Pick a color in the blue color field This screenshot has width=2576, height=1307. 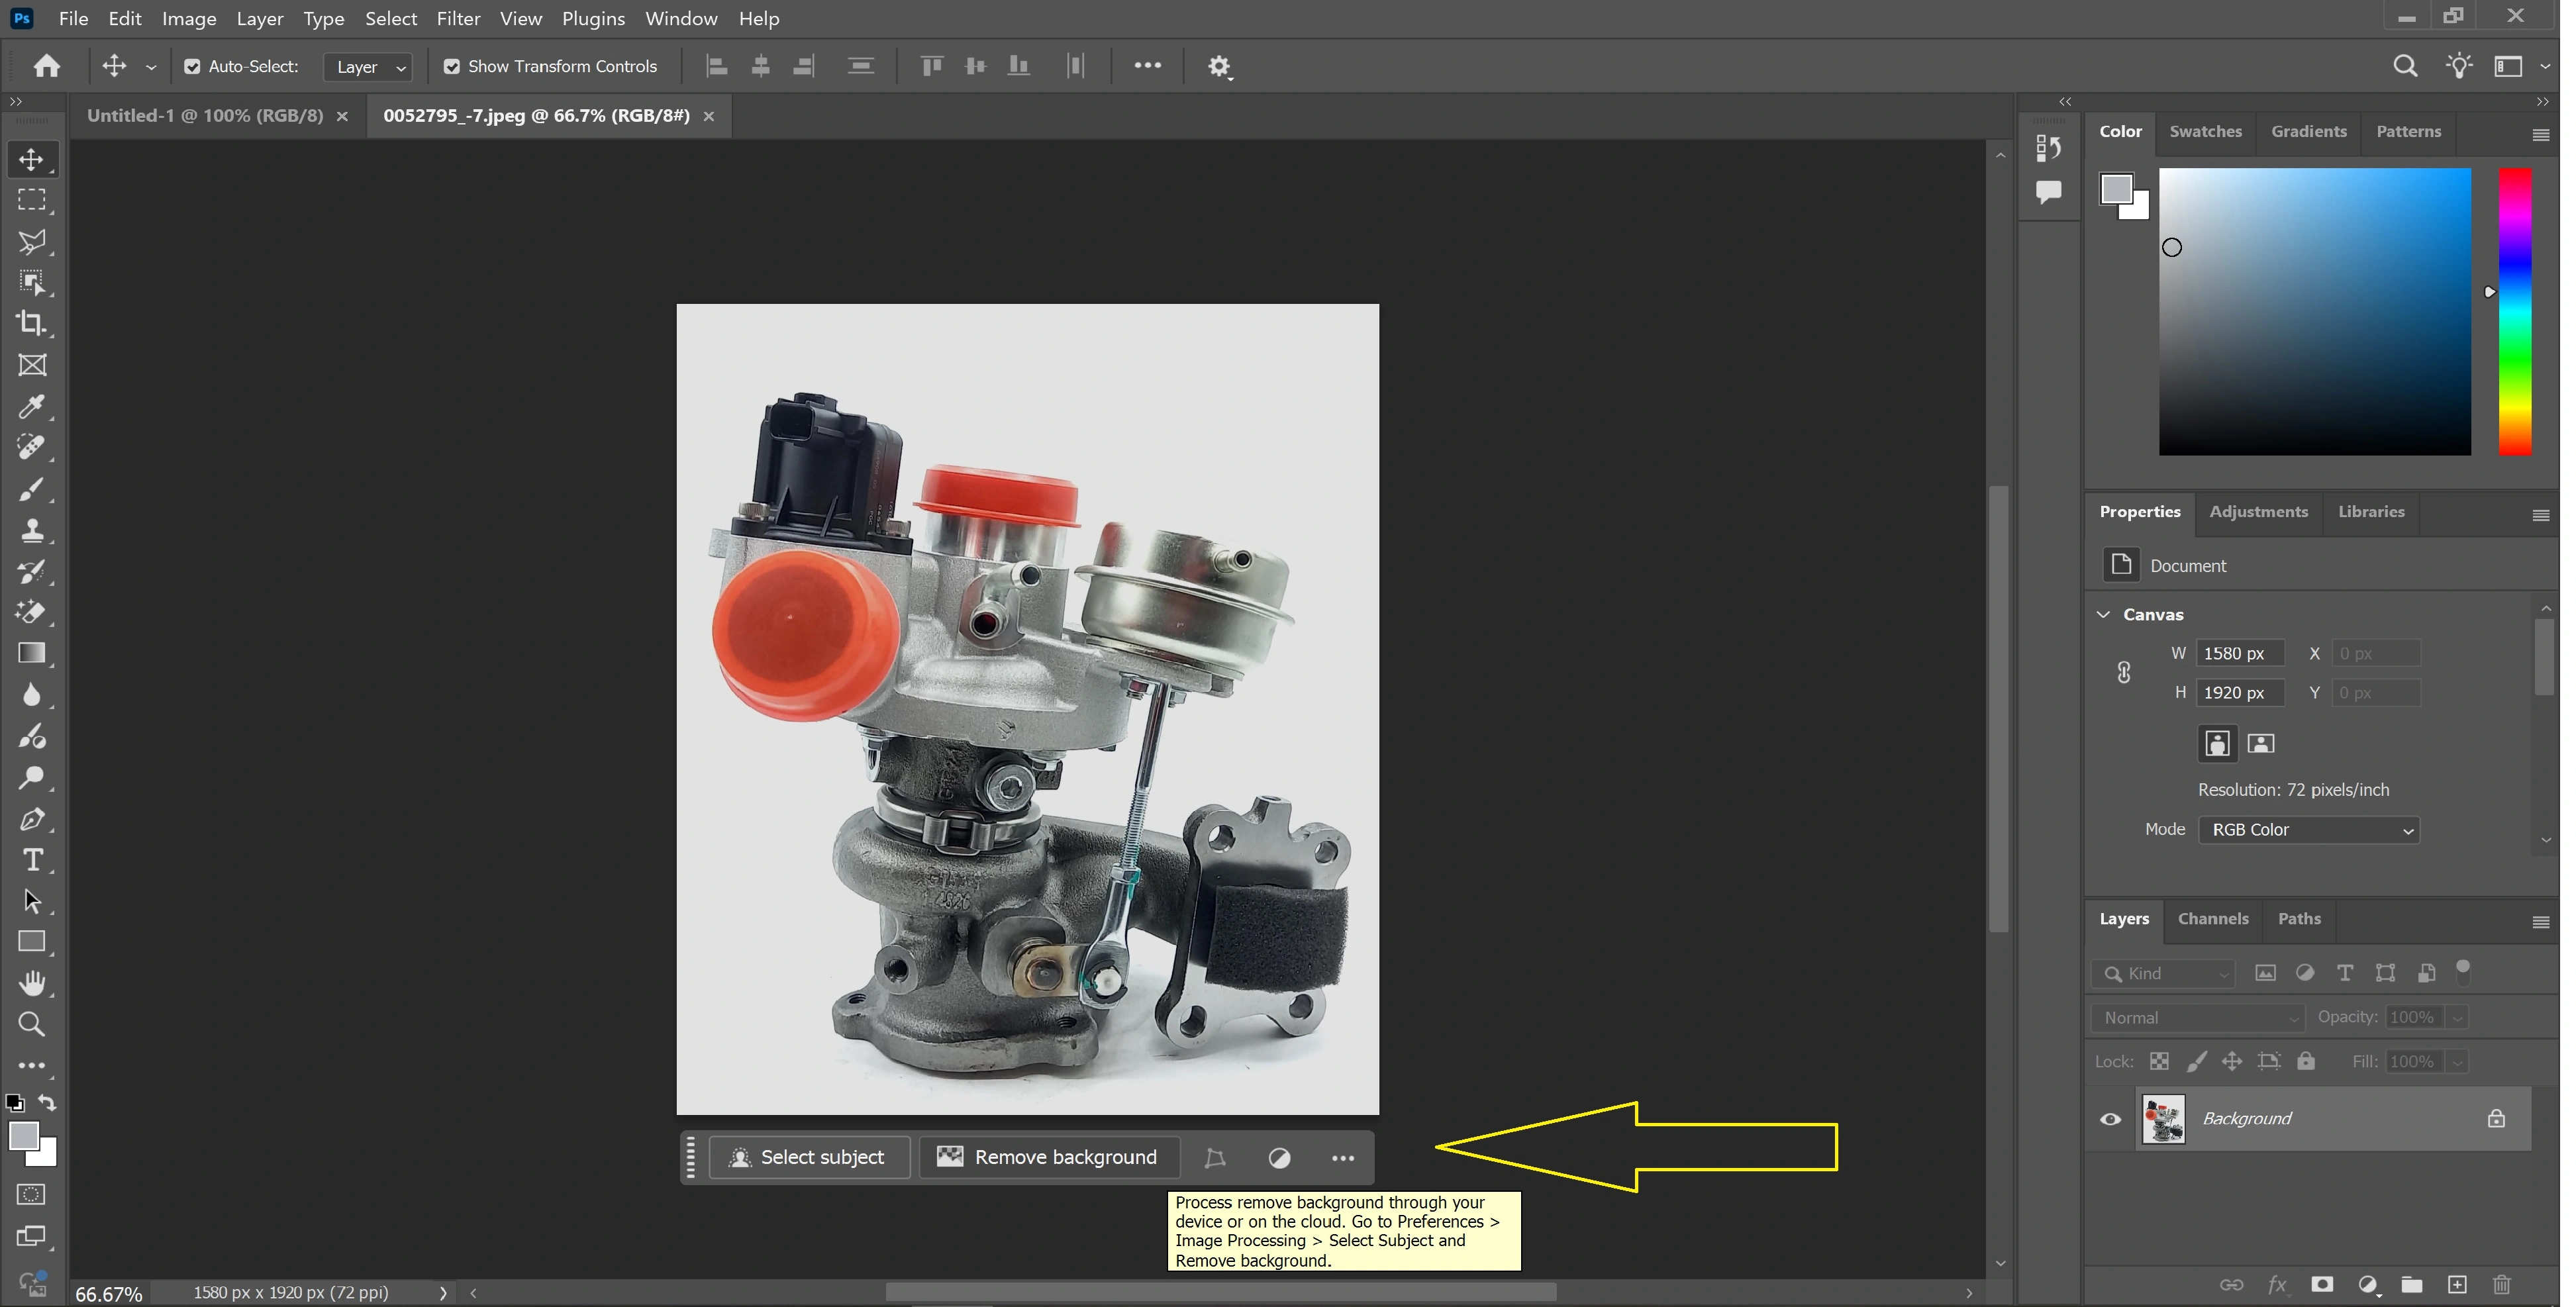pos(2314,311)
